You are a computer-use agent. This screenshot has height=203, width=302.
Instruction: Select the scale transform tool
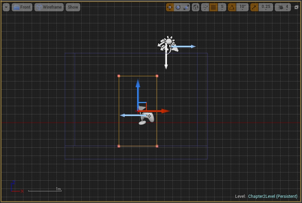click(x=186, y=7)
